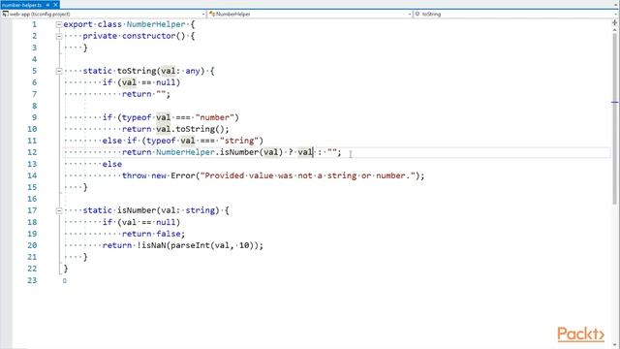The height and width of the screenshot is (349, 620).
Task: Click the 'string' type on line 17
Action: (x=201, y=210)
